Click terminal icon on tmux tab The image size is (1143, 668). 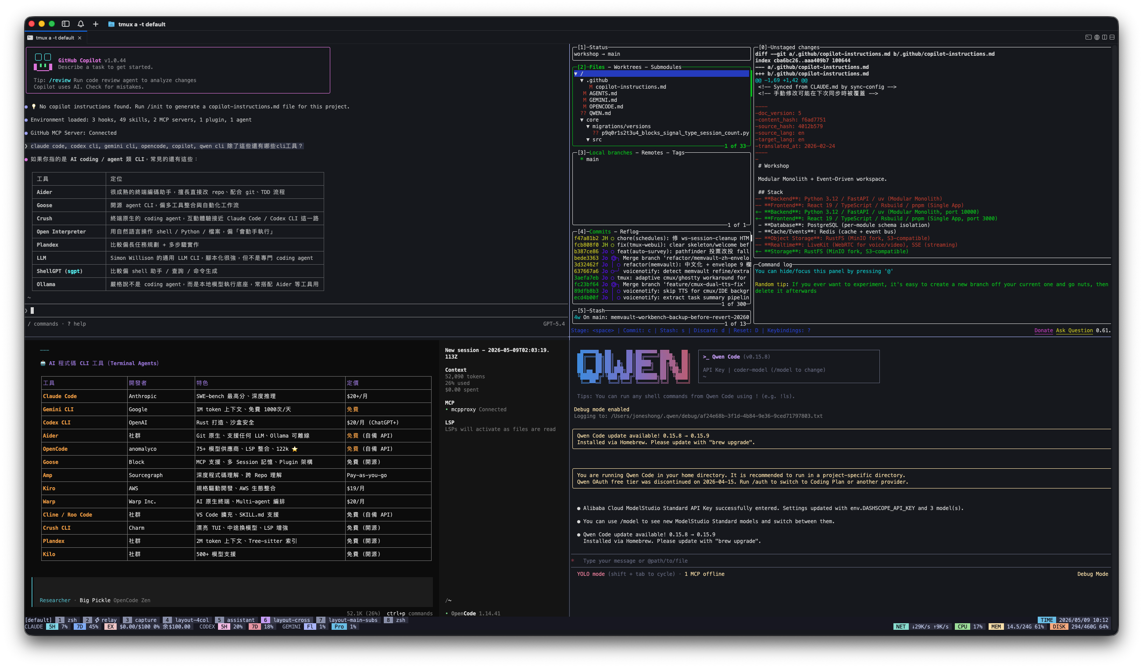tap(30, 38)
